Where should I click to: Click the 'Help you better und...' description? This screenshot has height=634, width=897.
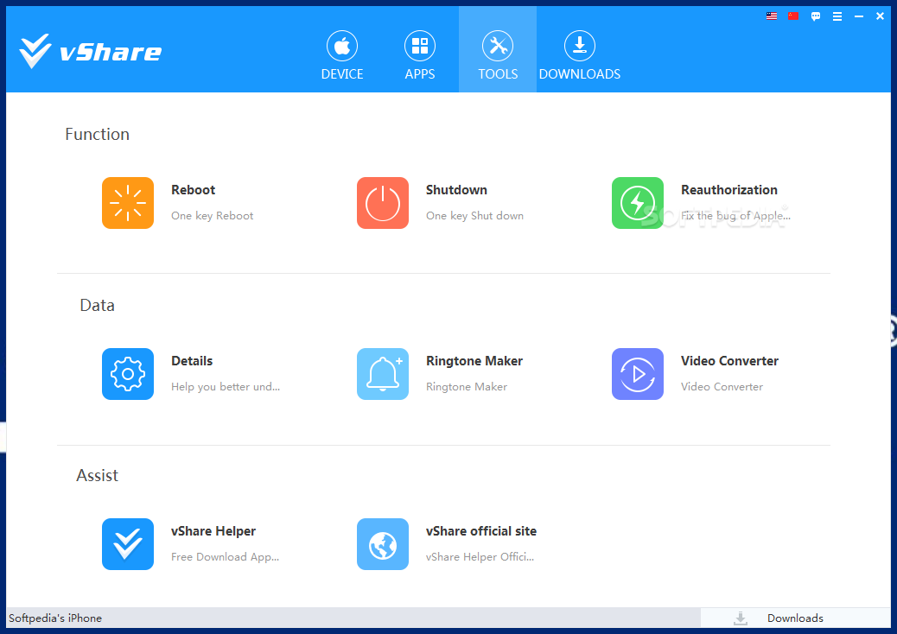226,386
